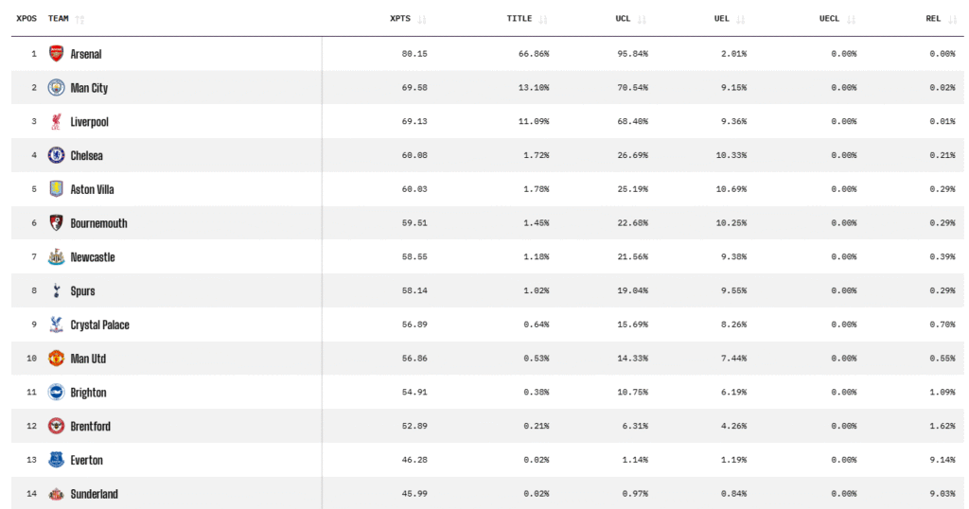Viewport: 969px width, 509px height.
Task: Click the Arsenal club crest icon
Action: click(57, 54)
